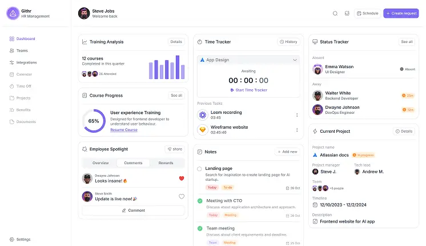
Task: Select Projects in the sidebar
Action: [20, 98]
